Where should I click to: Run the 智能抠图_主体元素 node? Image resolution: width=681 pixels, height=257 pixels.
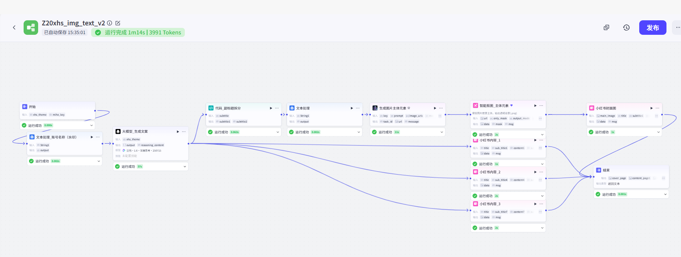[535, 105]
